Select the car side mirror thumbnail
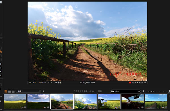 coord(109,101)
